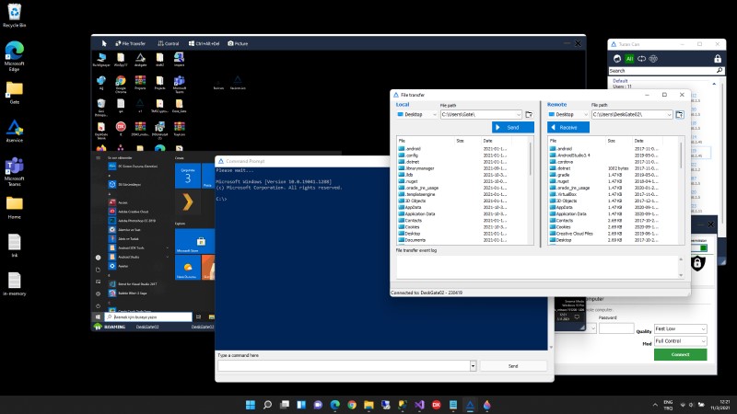Screen dimensions: 737x414
Task: Click the green Connect button
Action: coord(680,354)
